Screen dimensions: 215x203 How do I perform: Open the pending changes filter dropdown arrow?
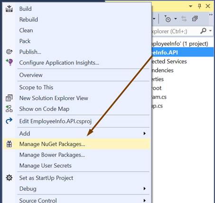point(176,19)
